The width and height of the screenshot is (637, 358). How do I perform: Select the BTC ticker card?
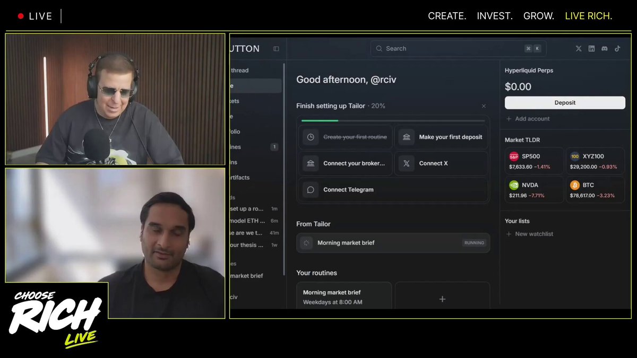pos(595,190)
